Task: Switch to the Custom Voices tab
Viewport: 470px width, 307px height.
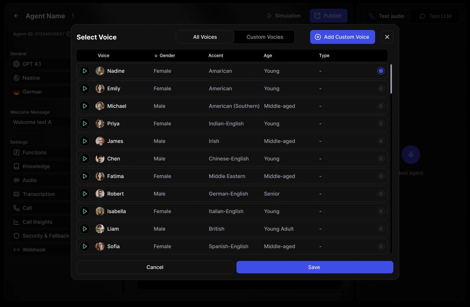Action: click(265, 37)
